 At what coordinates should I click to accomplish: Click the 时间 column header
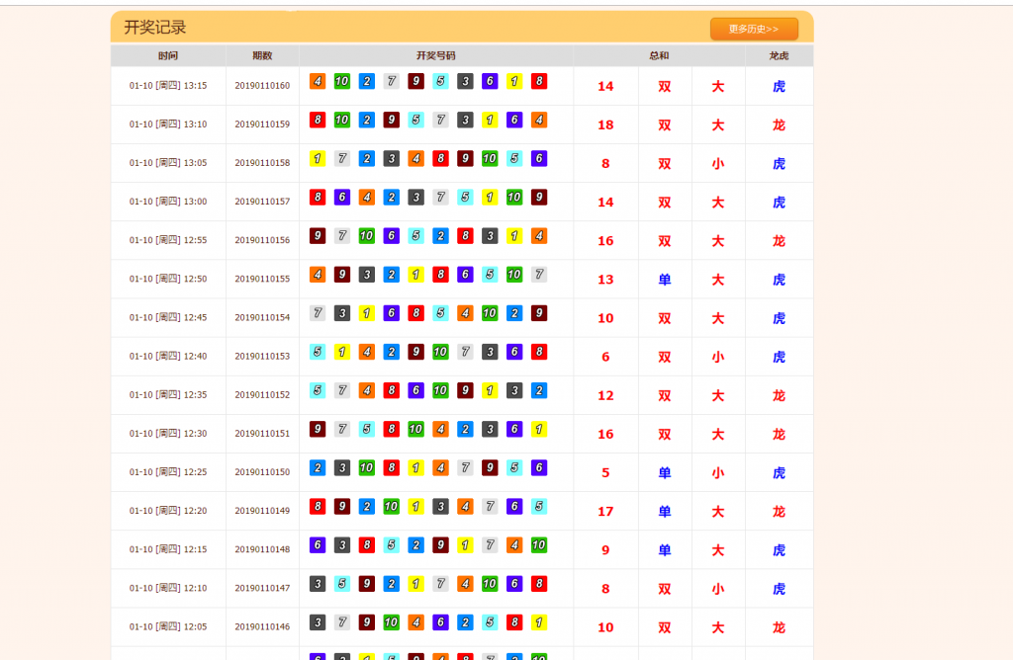(x=168, y=56)
